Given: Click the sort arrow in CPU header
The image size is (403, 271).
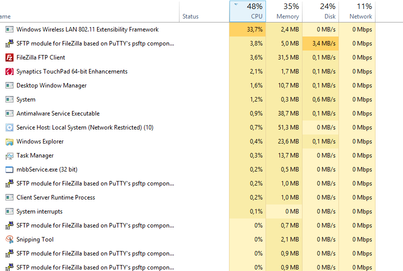Looking at the screenshot, I should click(x=236, y=4).
